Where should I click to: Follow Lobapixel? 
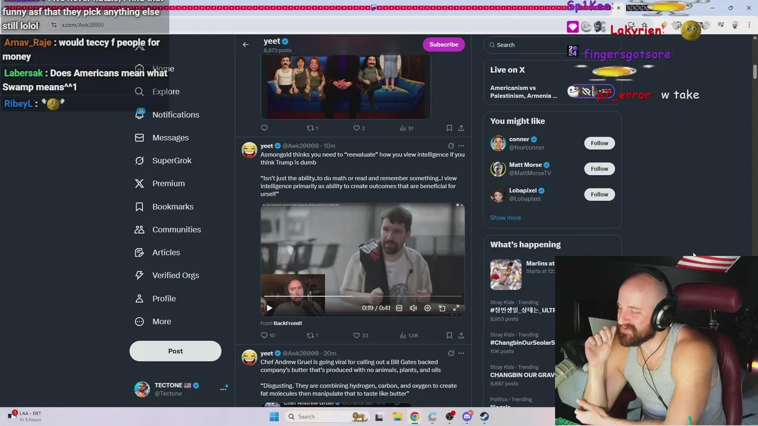(599, 194)
